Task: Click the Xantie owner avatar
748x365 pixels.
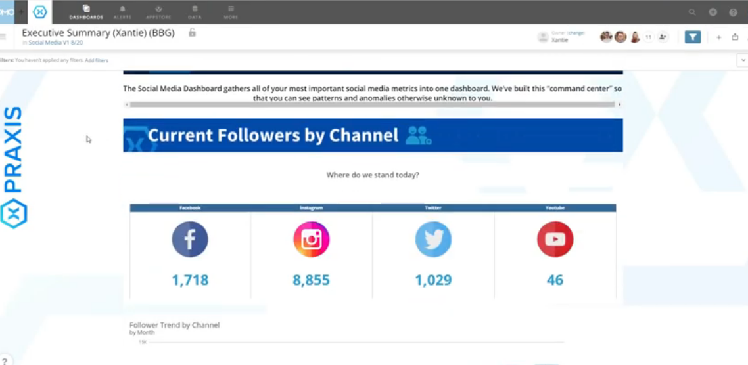Action: point(543,37)
